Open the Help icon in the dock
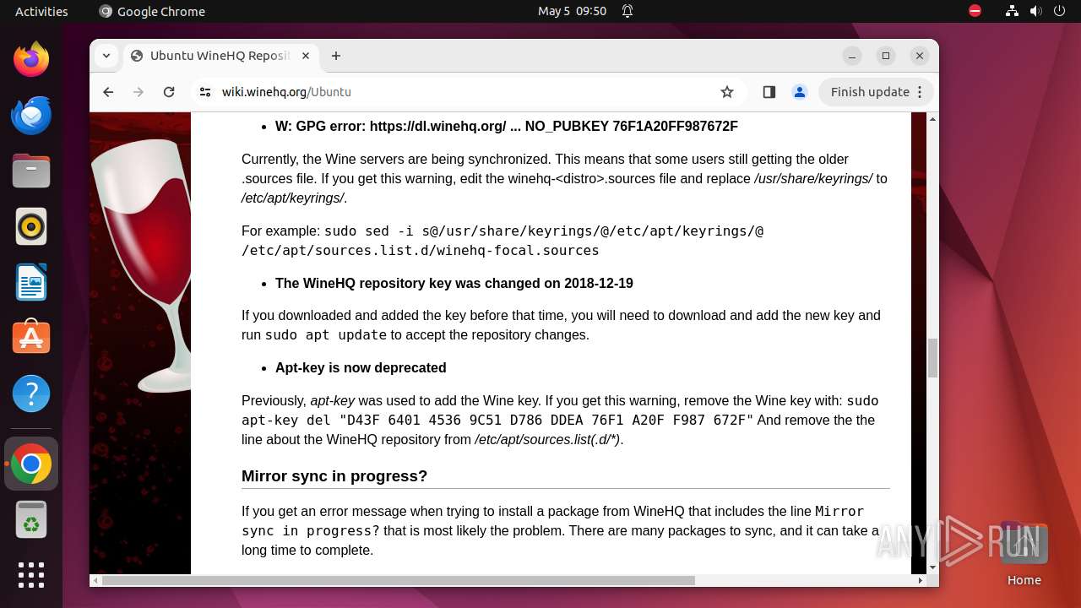This screenshot has height=608, width=1081. click(x=31, y=394)
